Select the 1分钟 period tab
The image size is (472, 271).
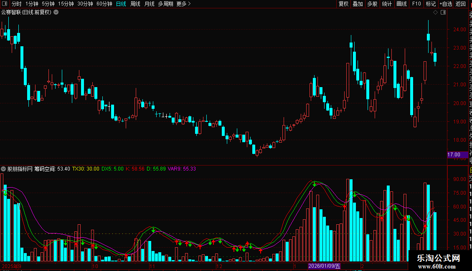click(x=32, y=4)
